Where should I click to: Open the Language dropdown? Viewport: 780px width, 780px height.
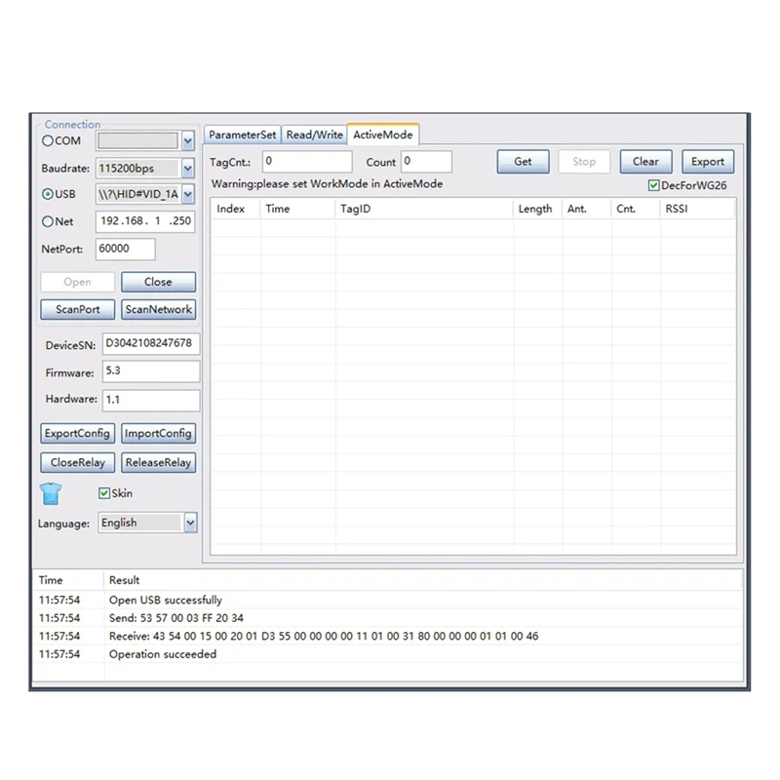point(190,523)
